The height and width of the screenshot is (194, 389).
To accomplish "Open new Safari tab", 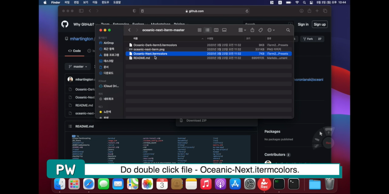I will click(317, 11).
